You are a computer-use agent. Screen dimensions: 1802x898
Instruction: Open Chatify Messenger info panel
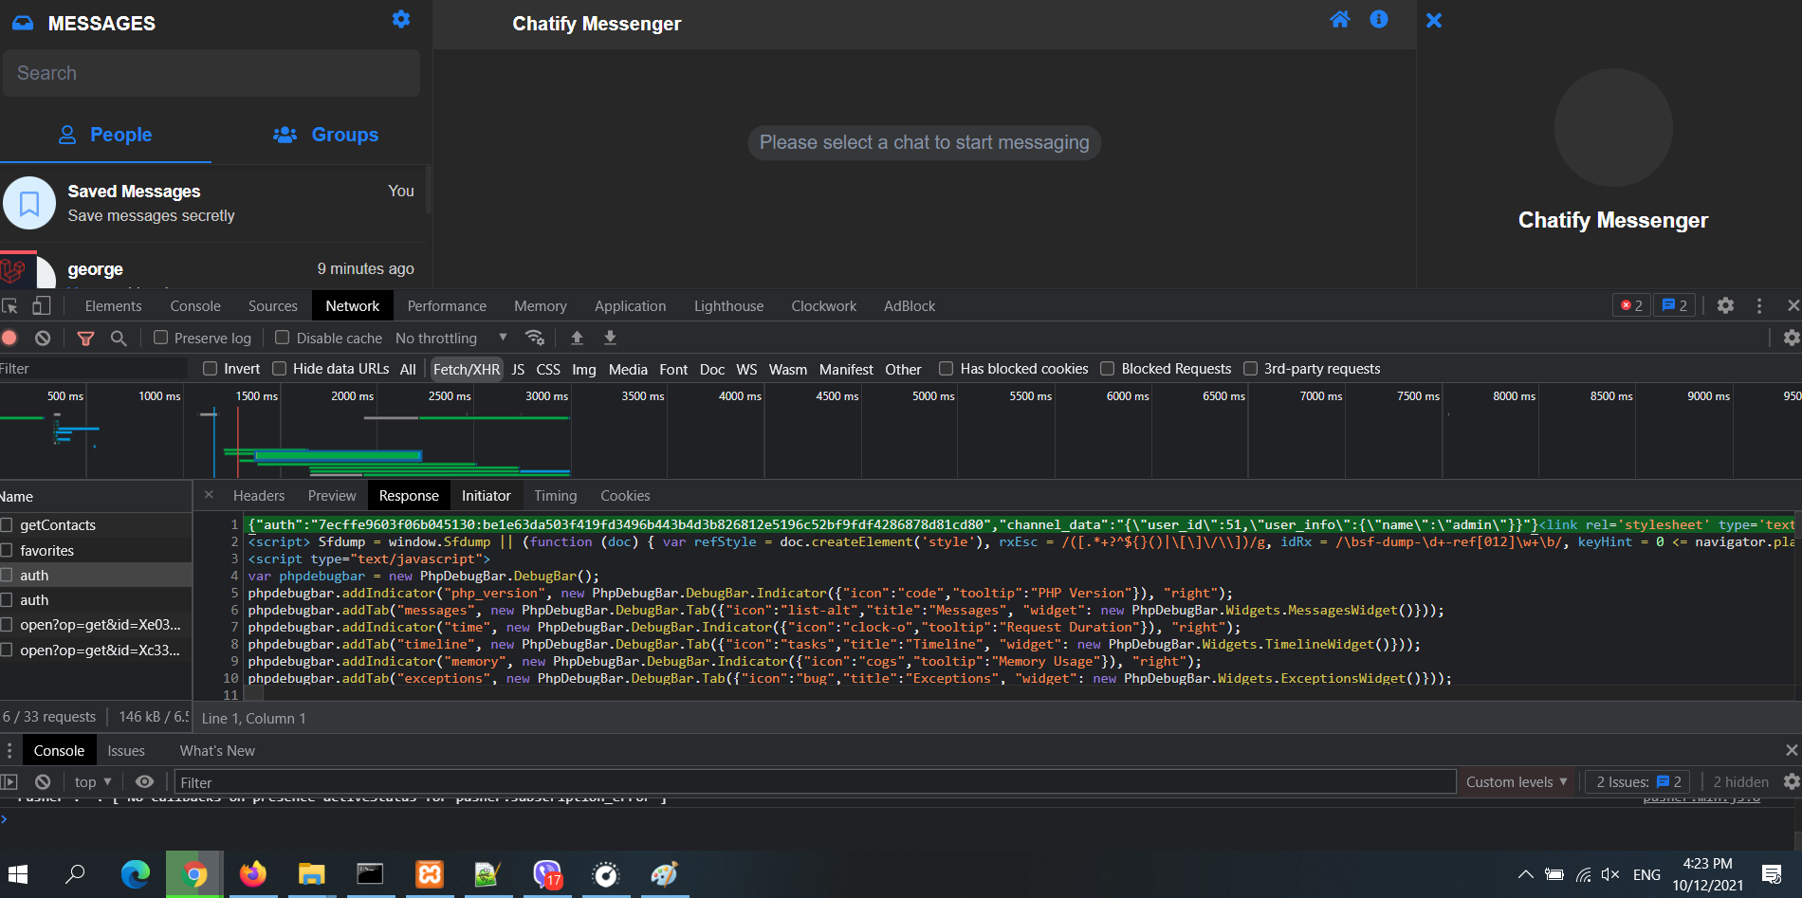(1378, 19)
